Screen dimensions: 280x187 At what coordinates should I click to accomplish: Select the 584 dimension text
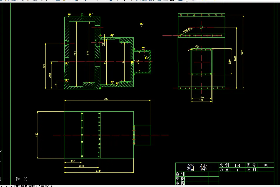[235, 58]
